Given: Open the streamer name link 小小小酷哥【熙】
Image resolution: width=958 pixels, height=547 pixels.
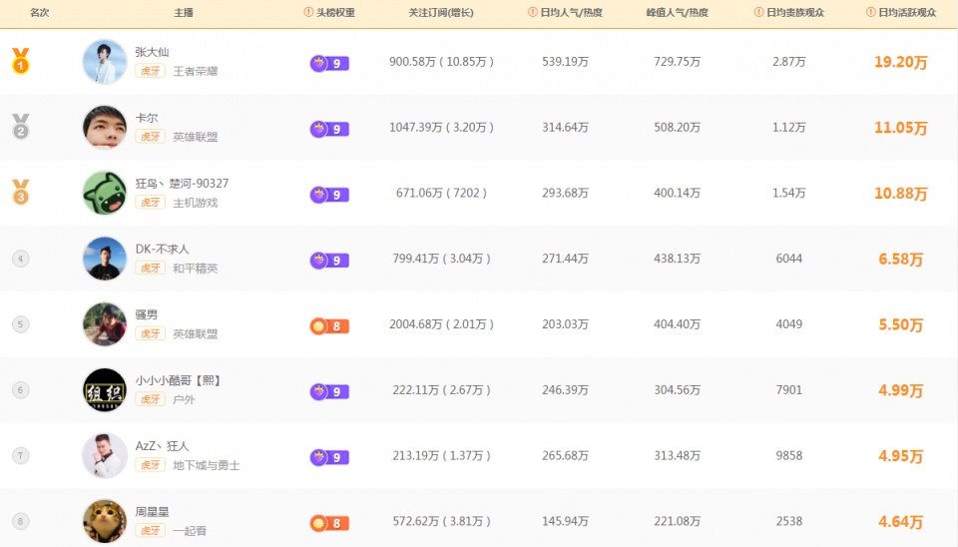Looking at the screenshot, I should pos(179,380).
